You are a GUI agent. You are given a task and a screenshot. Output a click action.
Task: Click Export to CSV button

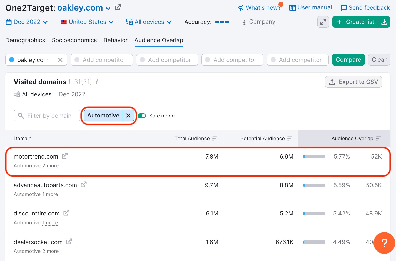353,82
